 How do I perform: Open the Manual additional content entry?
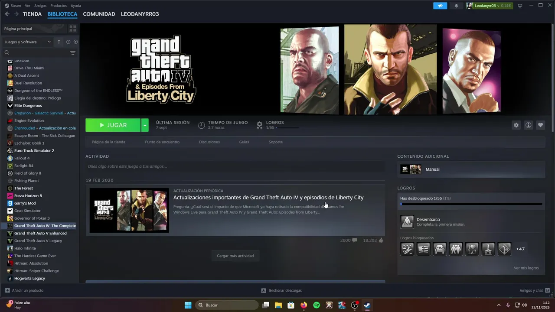[471, 169]
